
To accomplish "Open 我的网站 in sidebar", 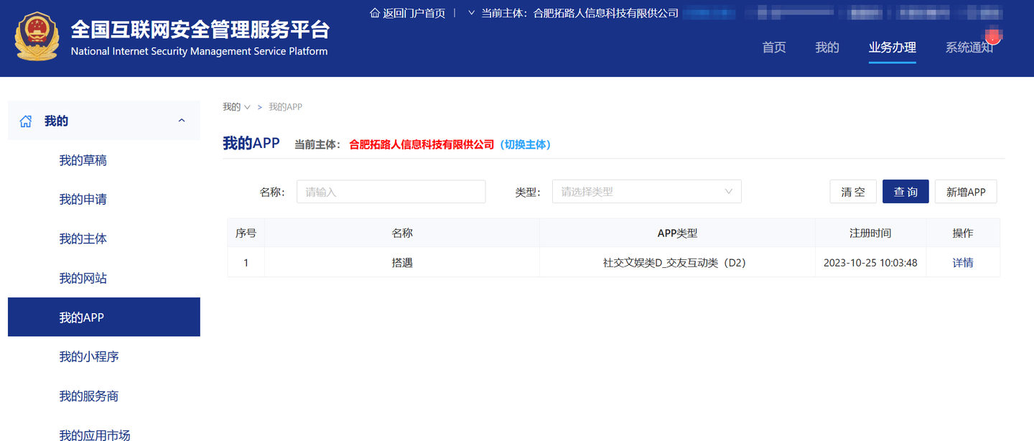I will pyautogui.click(x=83, y=278).
